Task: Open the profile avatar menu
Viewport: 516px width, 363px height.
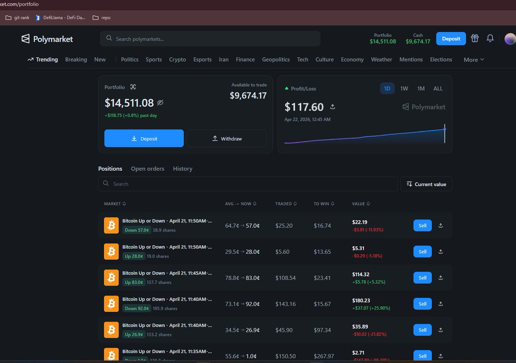Action: (x=510, y=39)
